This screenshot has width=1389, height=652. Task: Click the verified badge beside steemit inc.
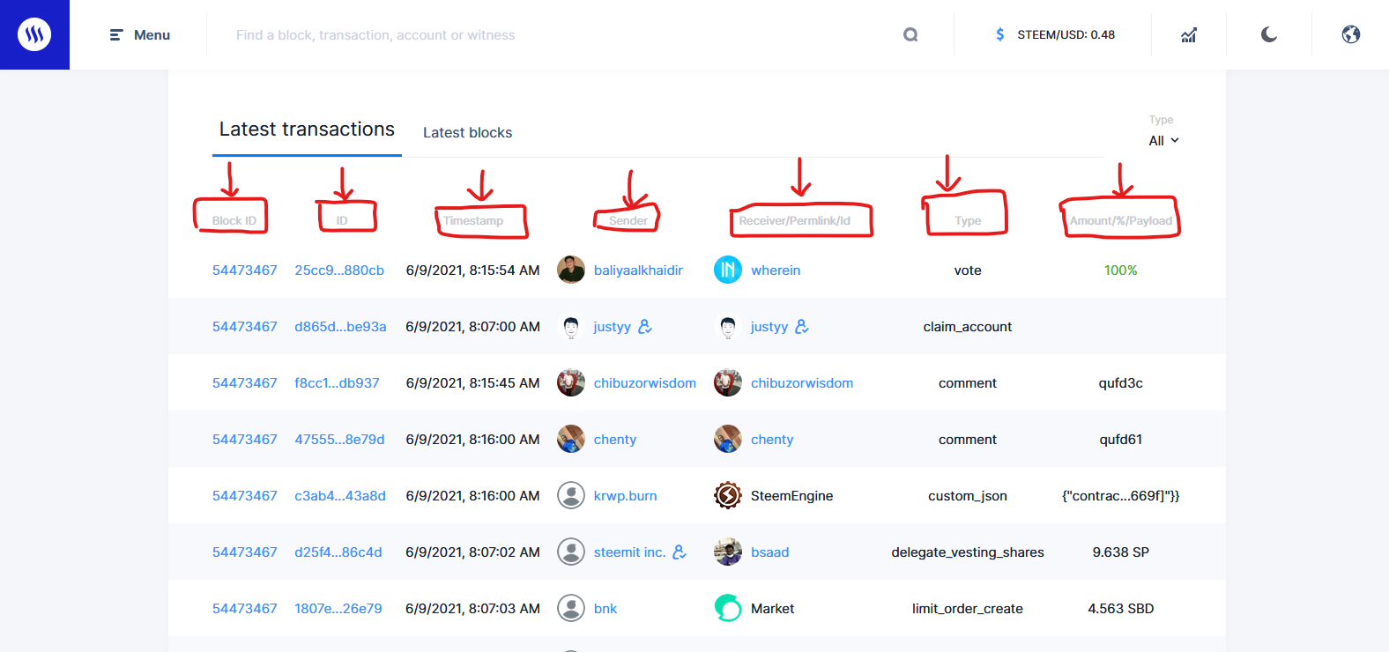(x=680, y=552)
